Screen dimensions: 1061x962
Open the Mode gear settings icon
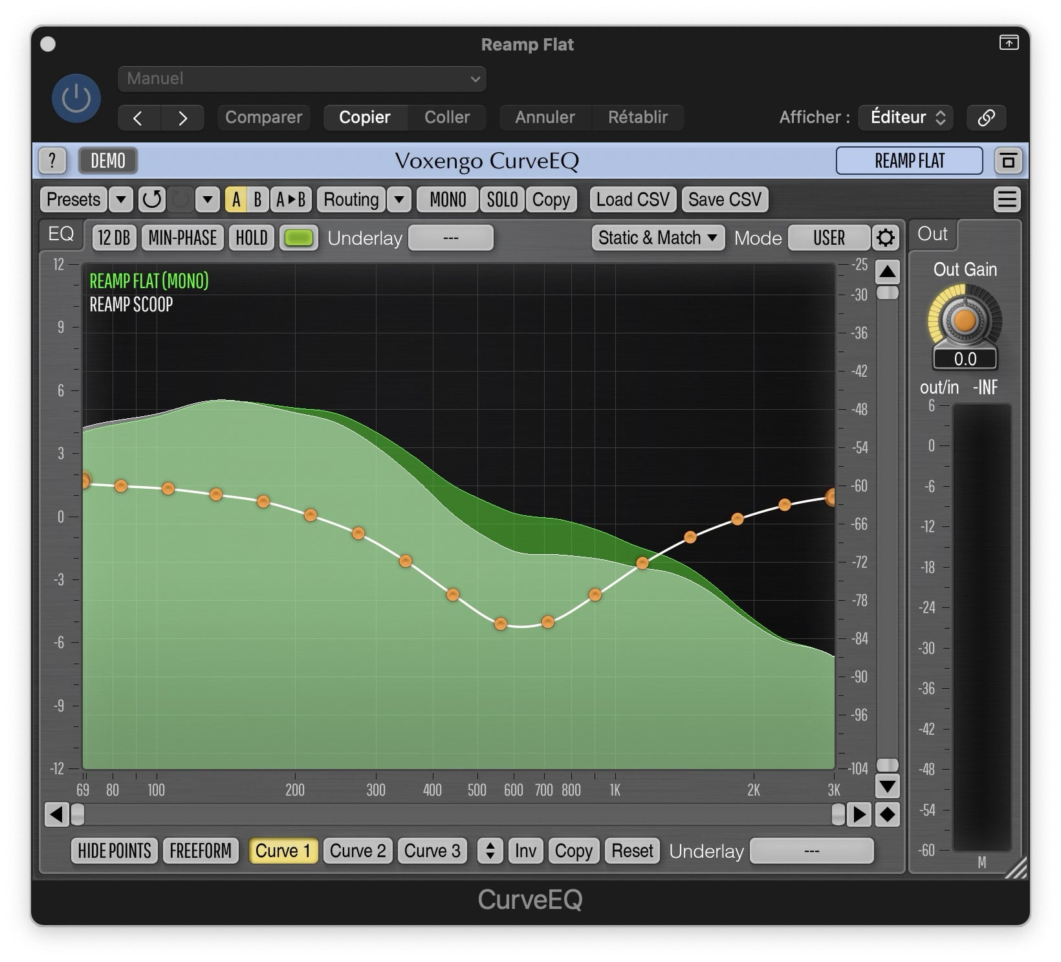(x=886, y=238)
